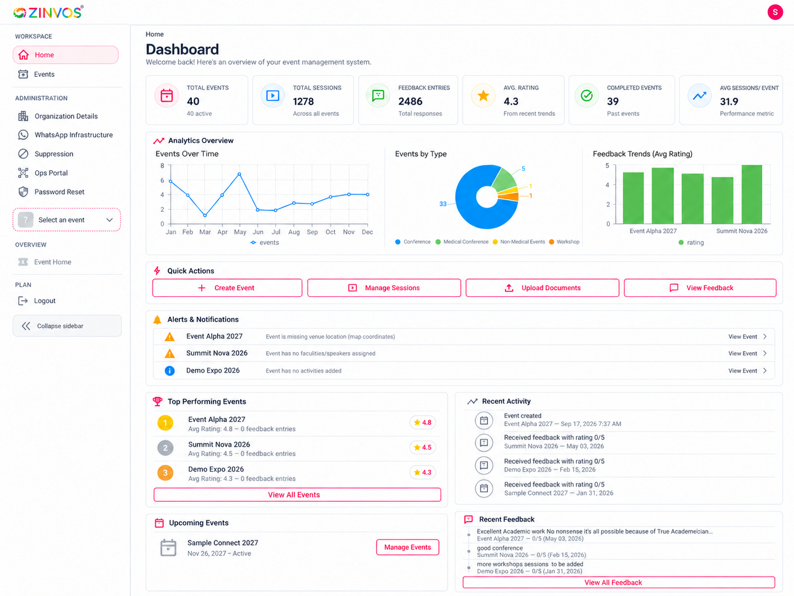Click the Zinvos logo
Viewport: 794px width, 596px height.
(48, 12)
